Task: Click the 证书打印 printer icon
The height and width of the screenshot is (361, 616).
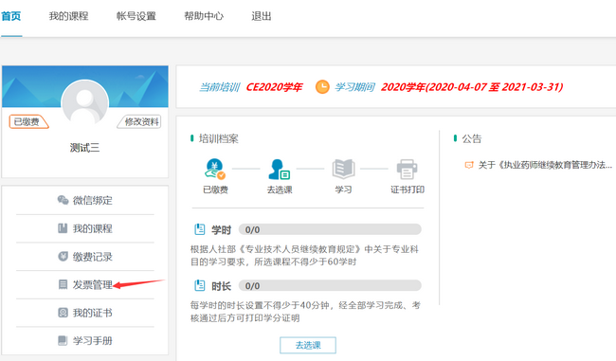Action: pos(407,170)
